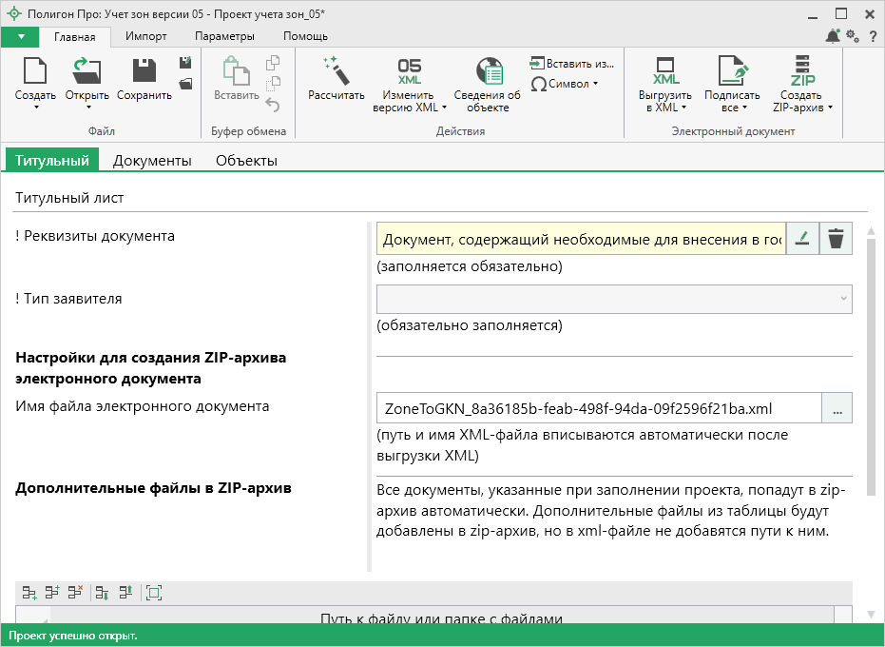The height and width of the screenshot is (647, 885).
Task: Open Сведения об объекте globe icon
Action: 488,72
